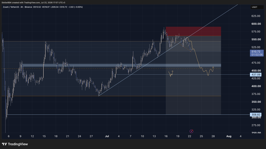The image size is (266, 149).
Task: Click the 22 date label on time axis
Action: (190, 136)
